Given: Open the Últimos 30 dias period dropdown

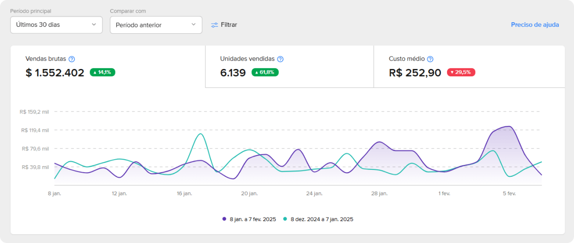Looking at the screenshot, I should (x=56, y=25).
